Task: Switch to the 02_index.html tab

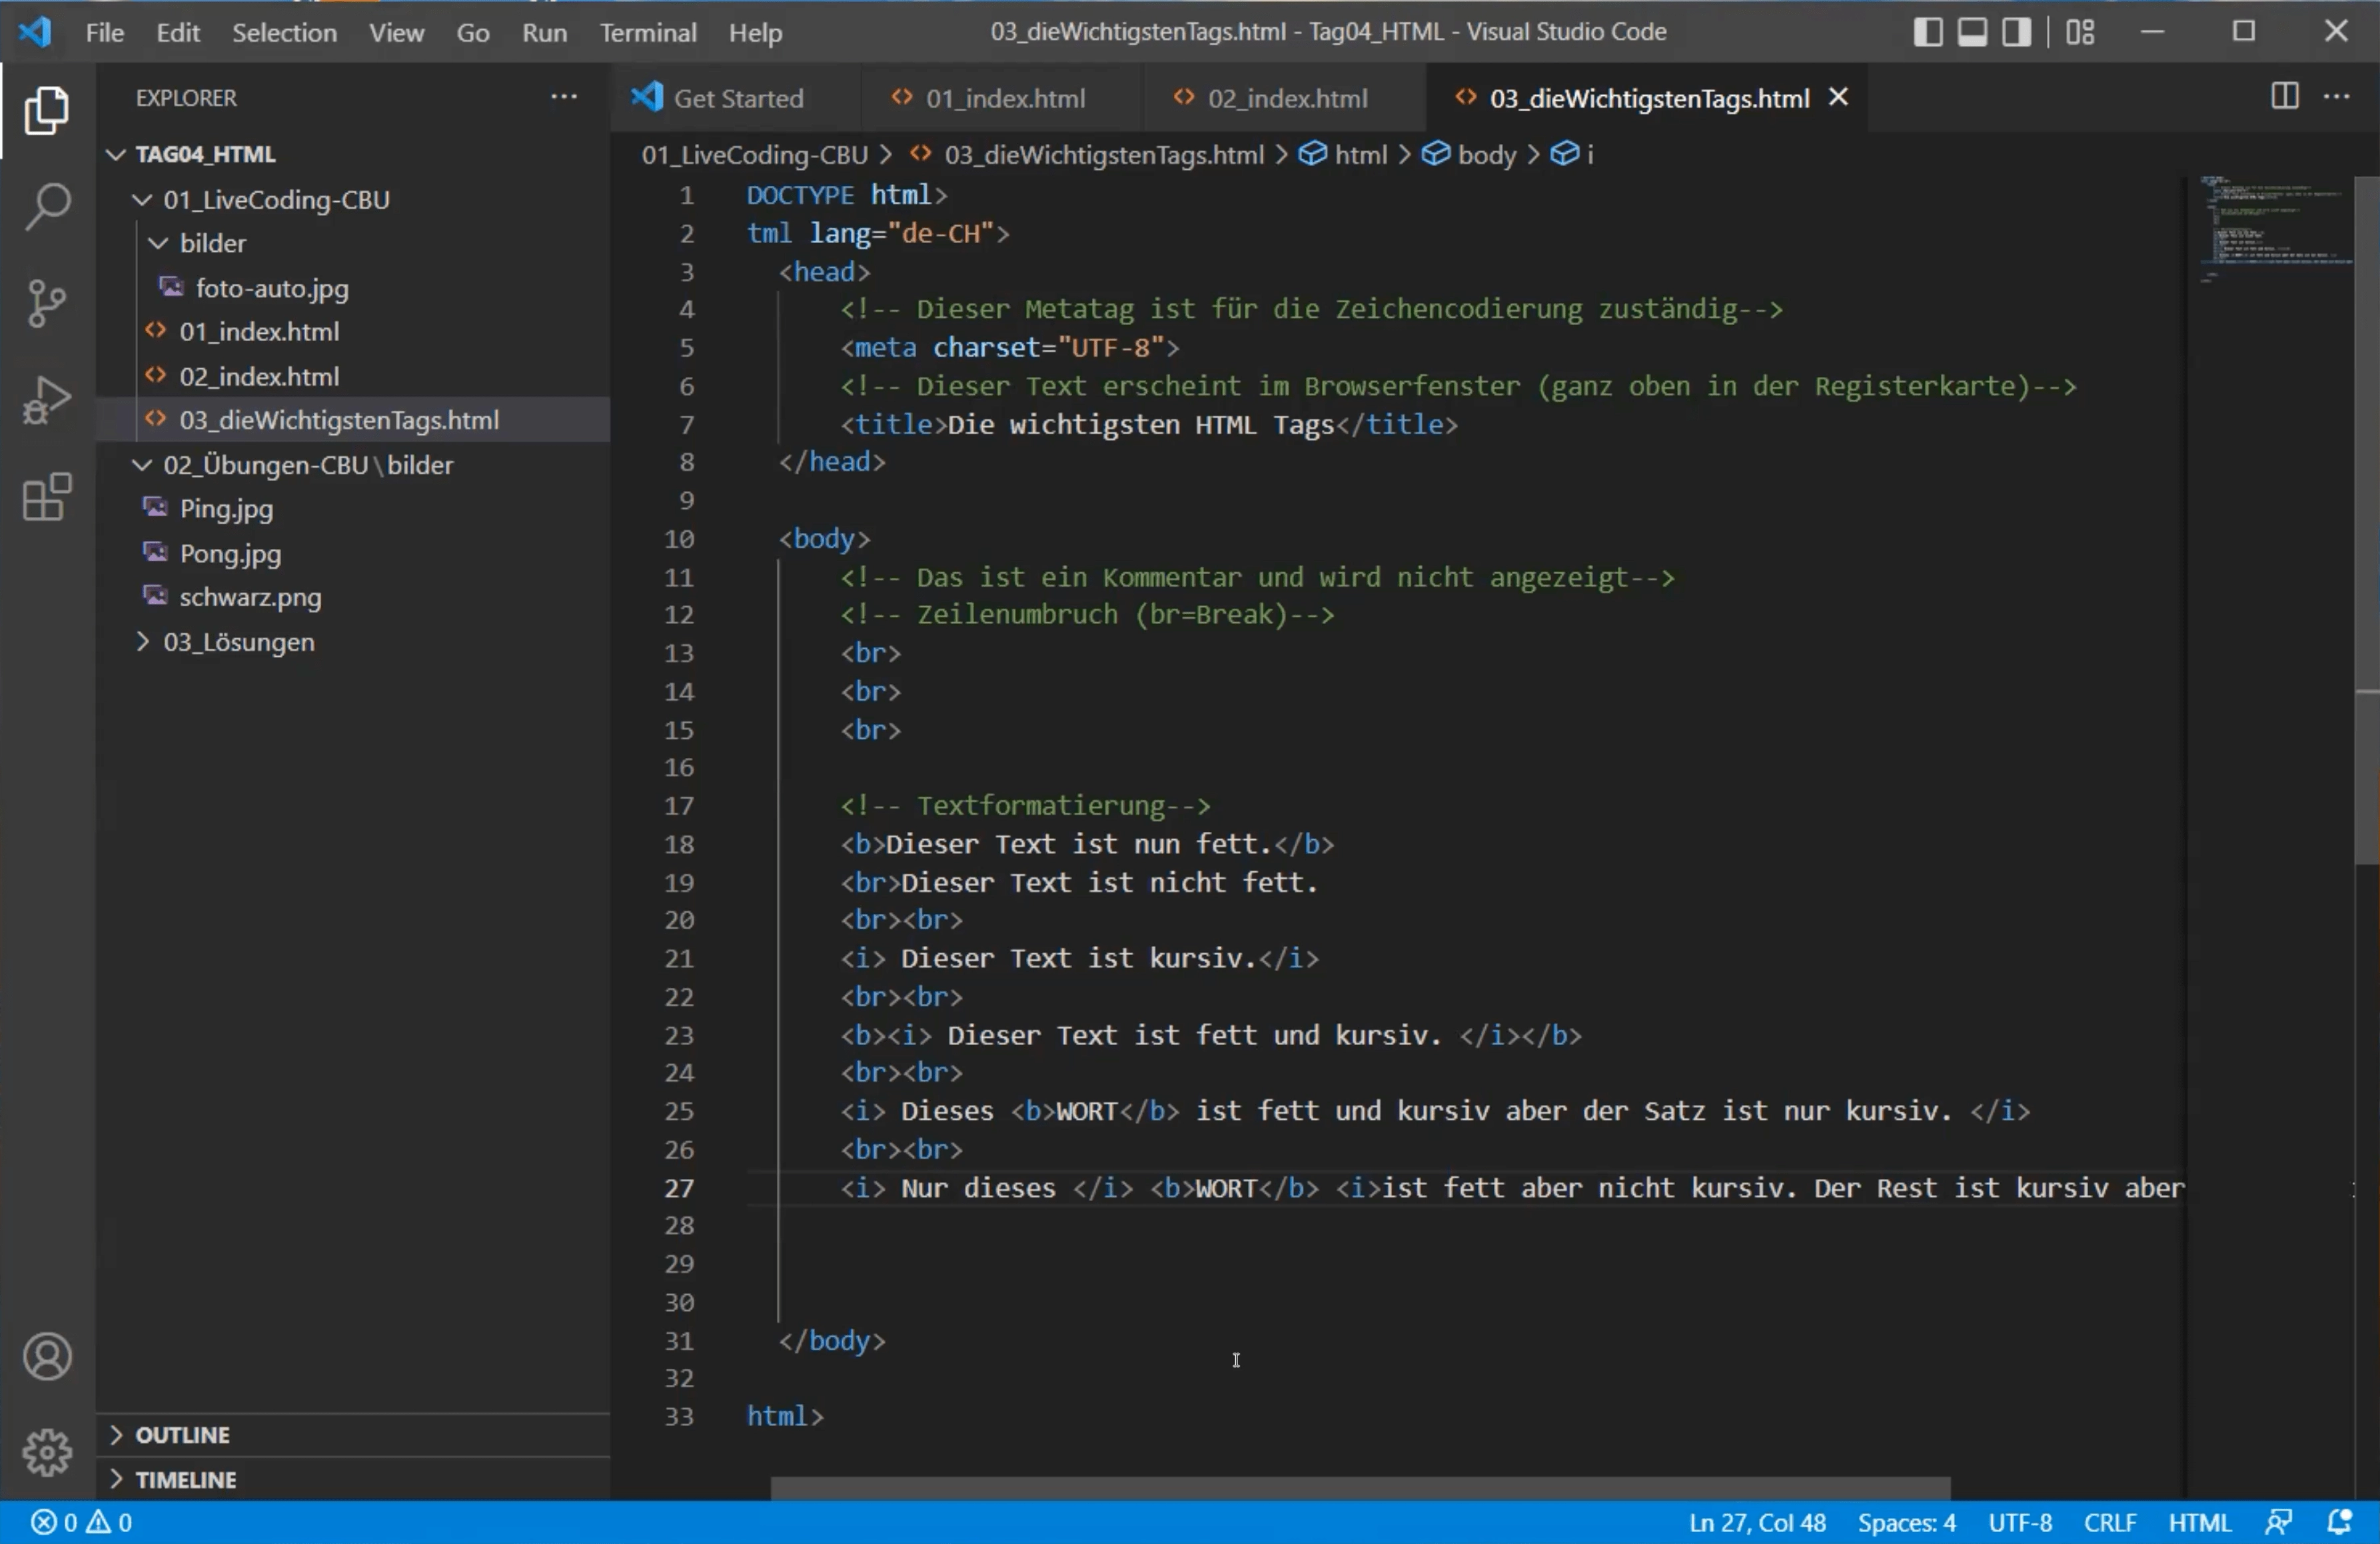Action: point(1285,97)
